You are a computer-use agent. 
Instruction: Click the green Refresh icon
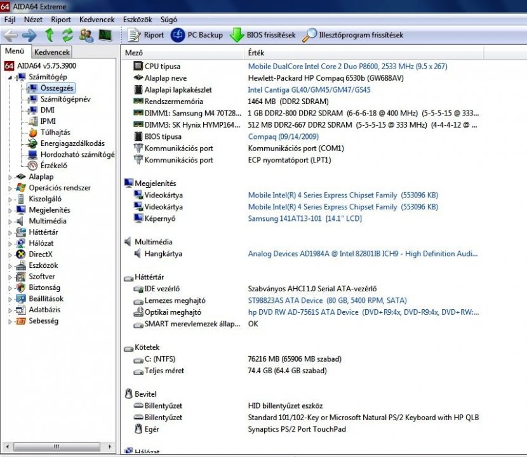[x=67, y=35]
